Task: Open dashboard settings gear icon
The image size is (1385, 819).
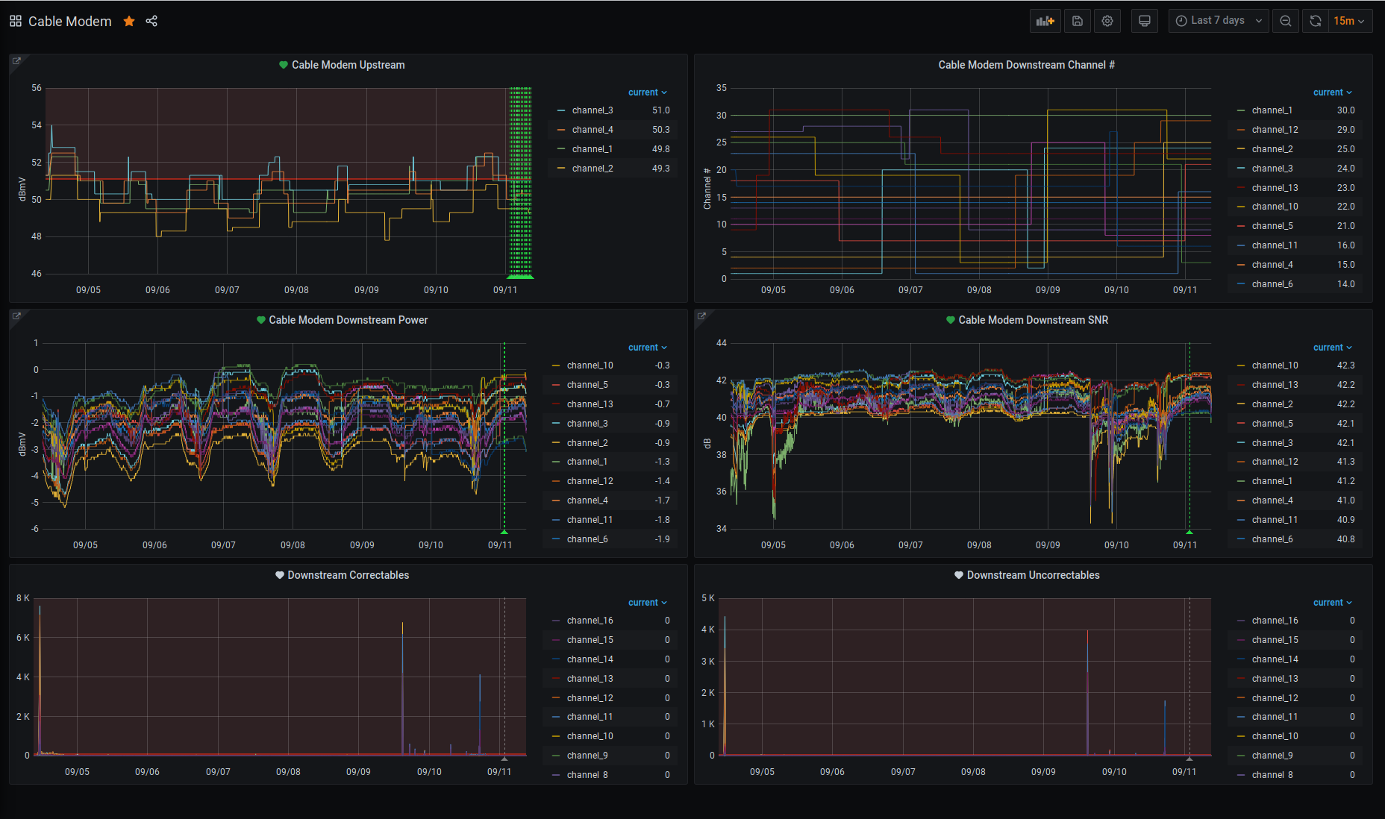Action: tap(1107, 21)
